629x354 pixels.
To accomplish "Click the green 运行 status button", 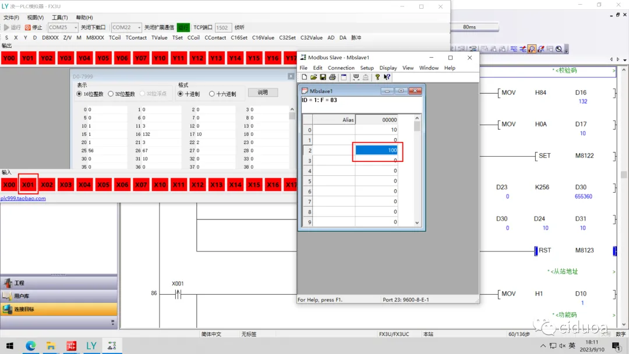I will click(x=183, y=27).
